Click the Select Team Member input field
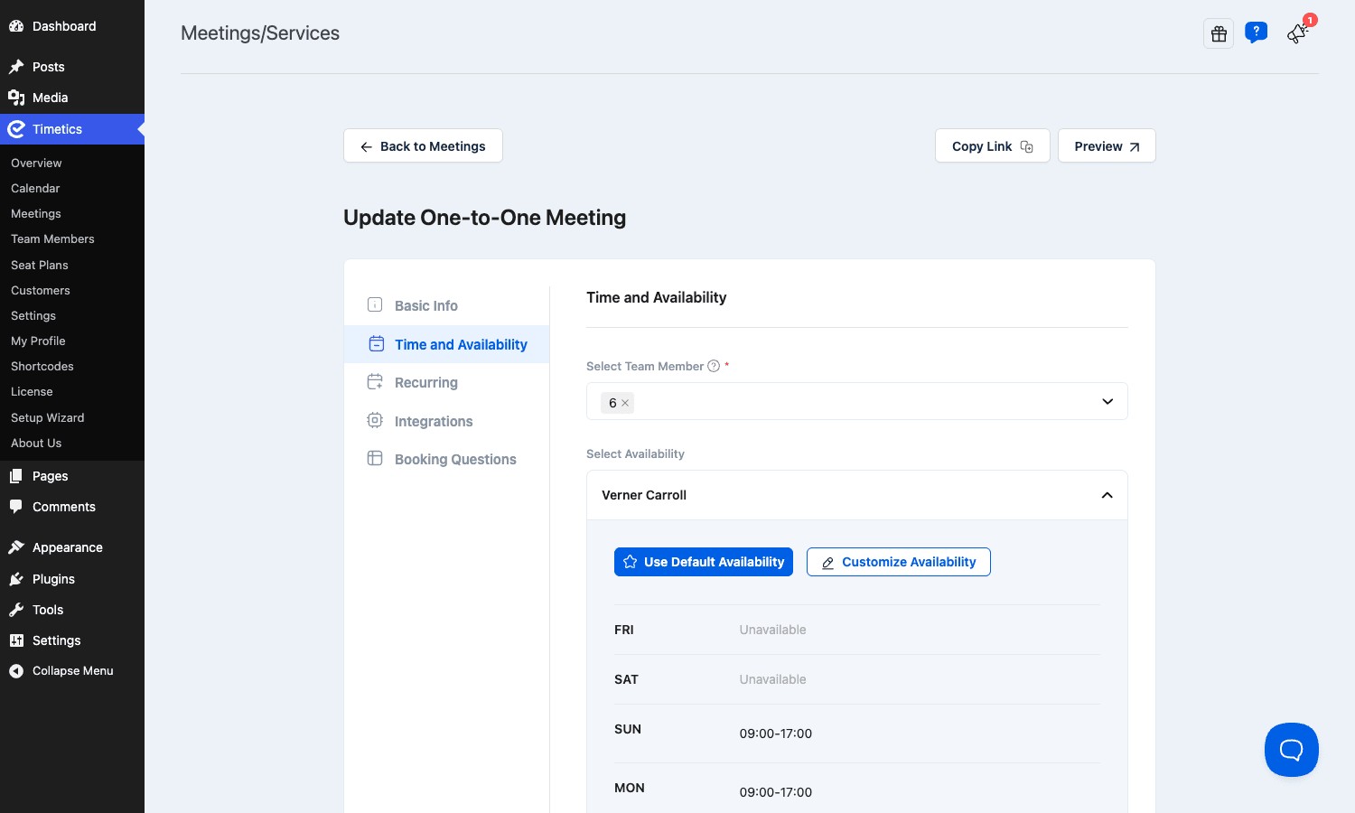This screenshot has height=813, width=1355. point(857,401)
